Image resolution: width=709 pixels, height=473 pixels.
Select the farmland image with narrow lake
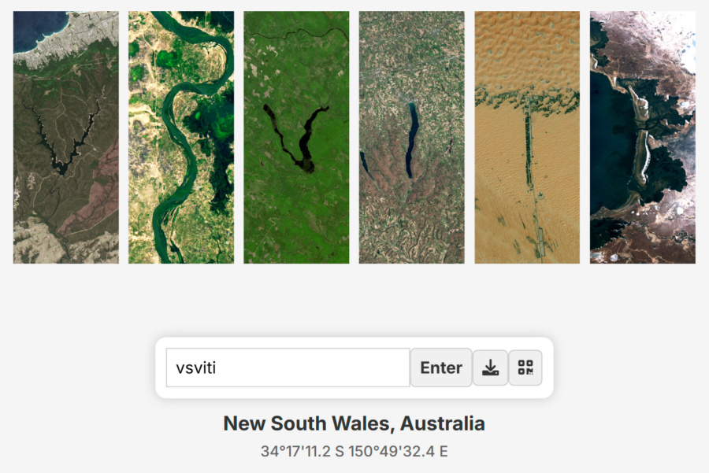click(x=412, y=138)
